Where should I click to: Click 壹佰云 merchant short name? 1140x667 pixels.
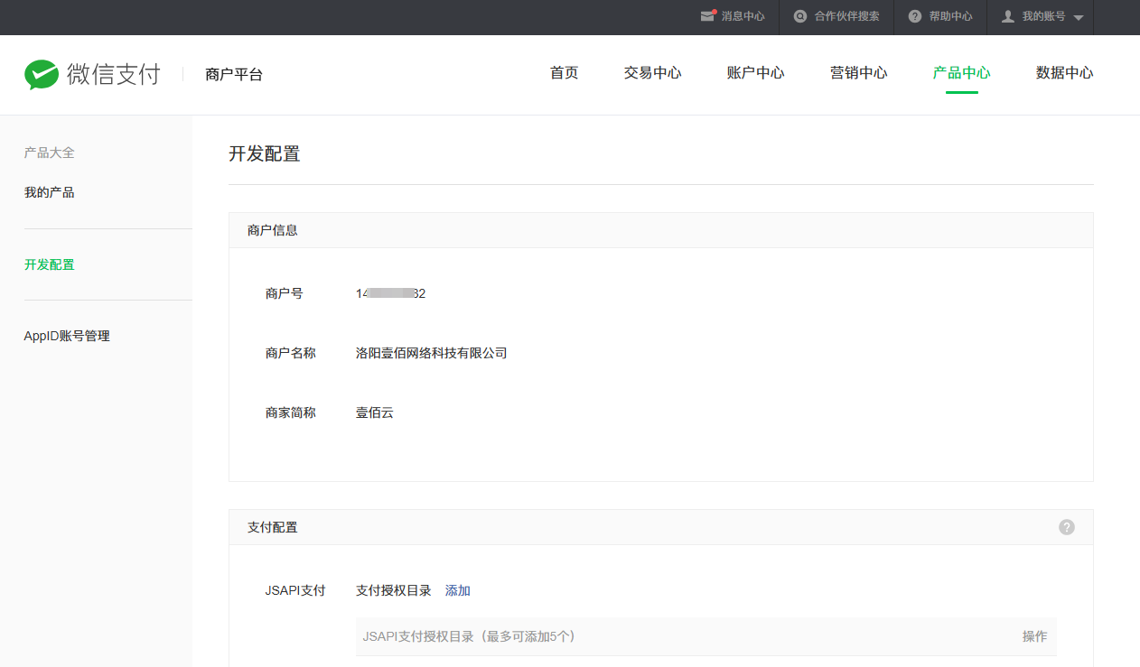click(x=375, y=412)
